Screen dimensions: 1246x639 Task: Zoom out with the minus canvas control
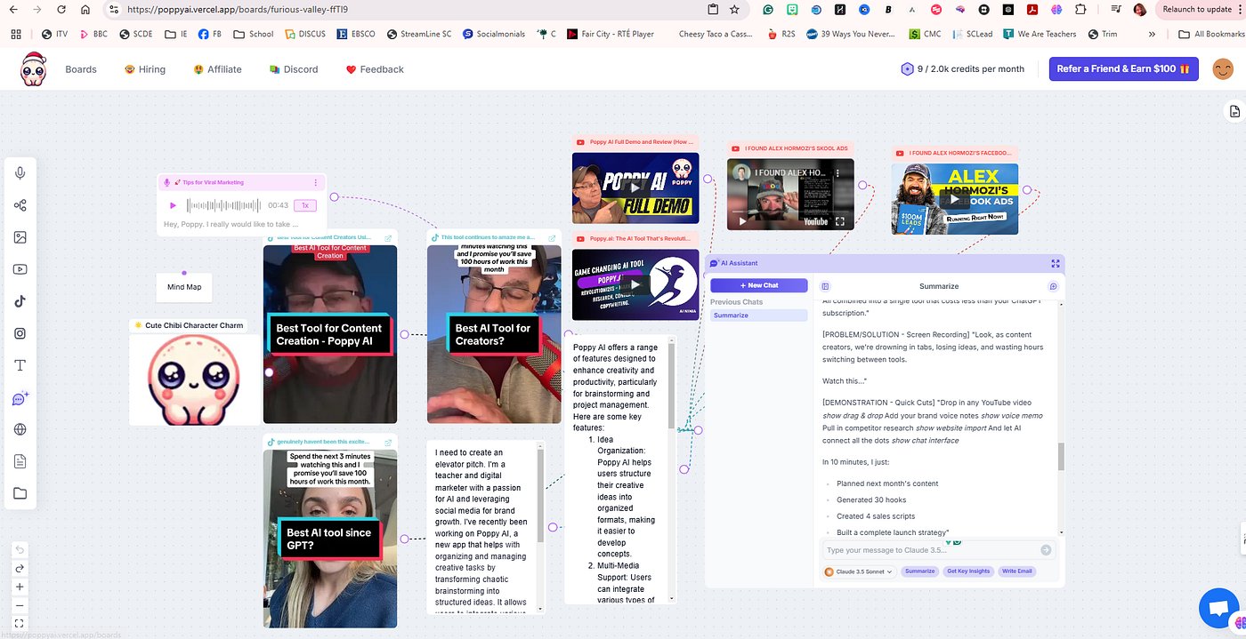(x=20, y=605)
